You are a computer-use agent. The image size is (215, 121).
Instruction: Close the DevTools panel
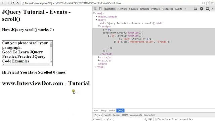pos(212,9)
